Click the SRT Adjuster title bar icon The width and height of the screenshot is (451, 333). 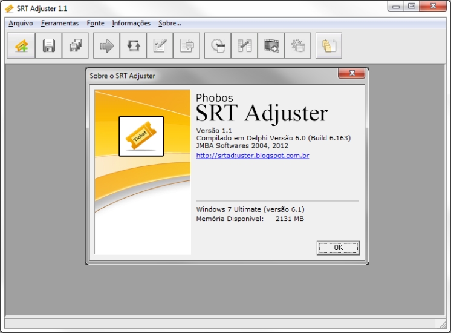[9, 8]
